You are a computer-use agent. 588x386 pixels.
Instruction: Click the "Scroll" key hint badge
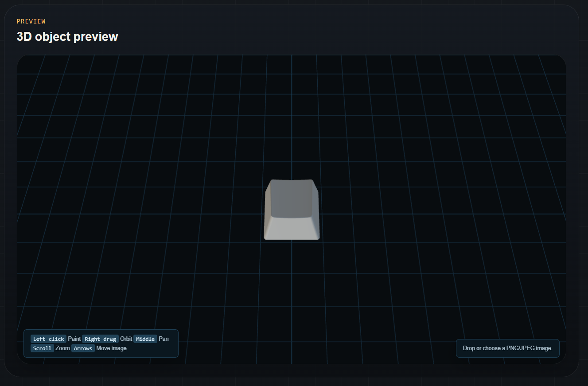tap(42, 348)
